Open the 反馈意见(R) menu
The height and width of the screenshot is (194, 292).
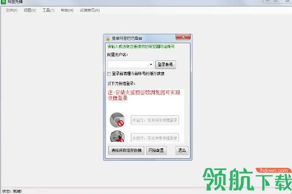90,10
